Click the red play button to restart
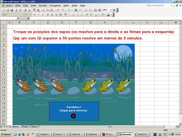 point(73,116)
